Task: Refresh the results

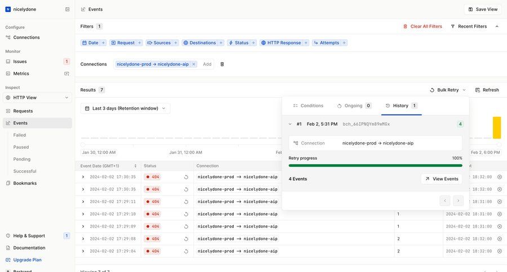Action: (487, 90)
